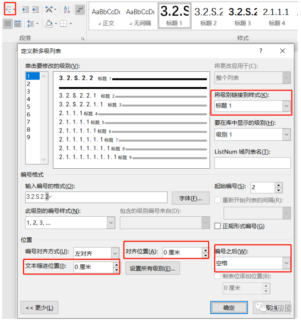
Task: Expand multilevel list button dropdown arrow
Action: point(14,9)
